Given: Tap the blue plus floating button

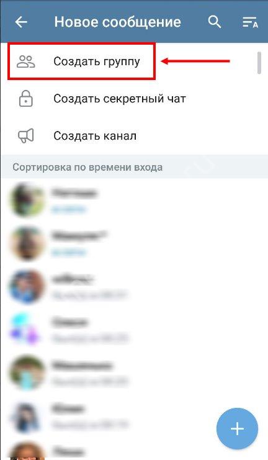Looking at the screenshot, I should pyautogui.click(x=237, y=428).
